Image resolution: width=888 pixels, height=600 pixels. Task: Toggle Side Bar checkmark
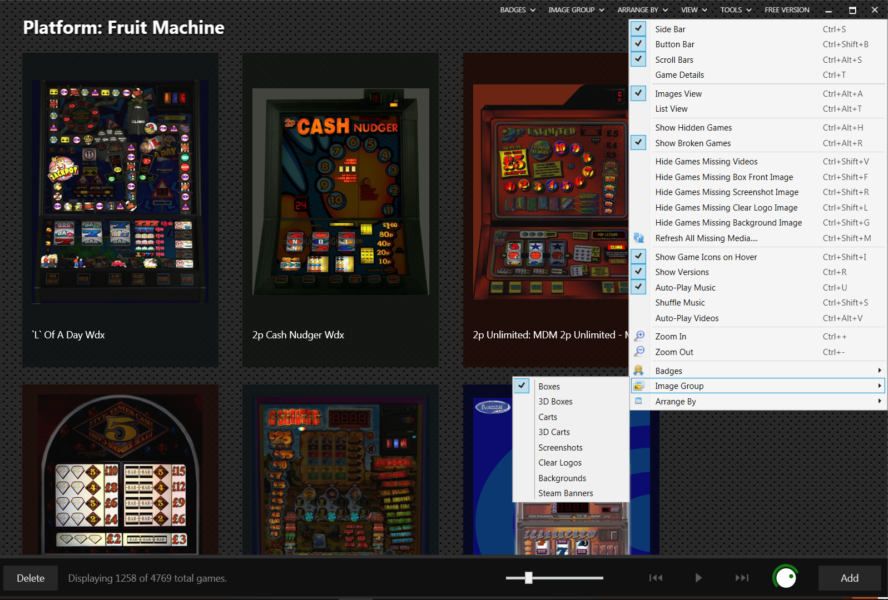click(x=638, y=28)
